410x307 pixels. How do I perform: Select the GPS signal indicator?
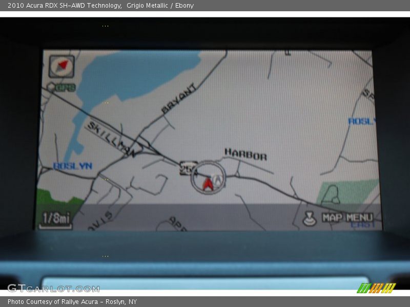61,87
